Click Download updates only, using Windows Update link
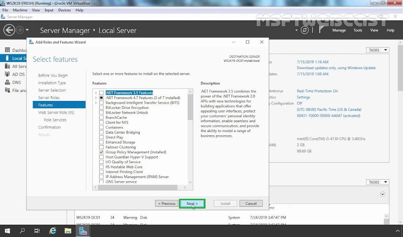Image resolution: width=403 pixels, height=237 pixels. pos(336,68)
